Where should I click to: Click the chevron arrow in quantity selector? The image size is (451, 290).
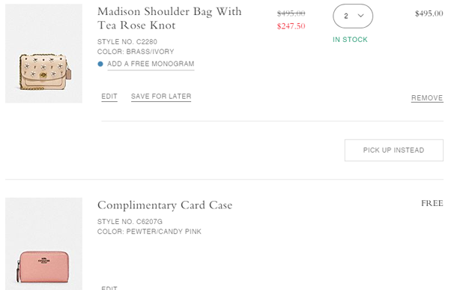click(360, 16)
